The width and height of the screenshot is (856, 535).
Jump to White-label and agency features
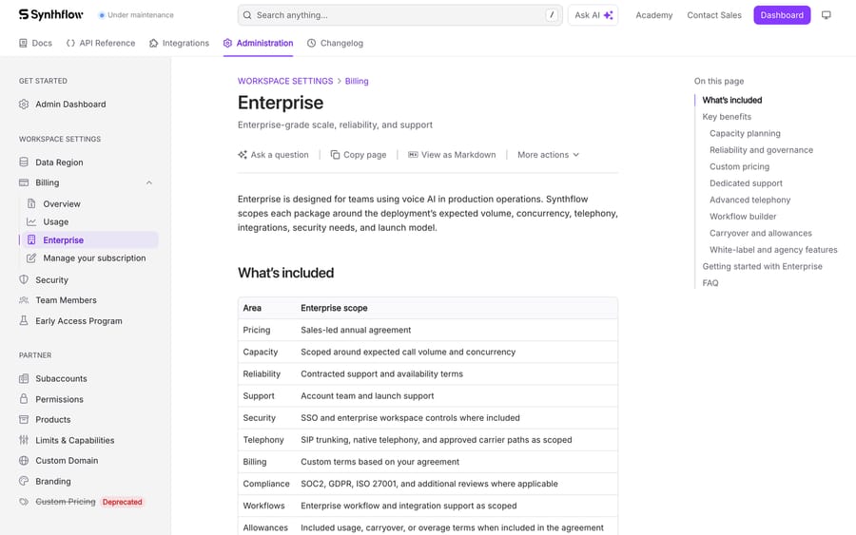tap(773, 250)
